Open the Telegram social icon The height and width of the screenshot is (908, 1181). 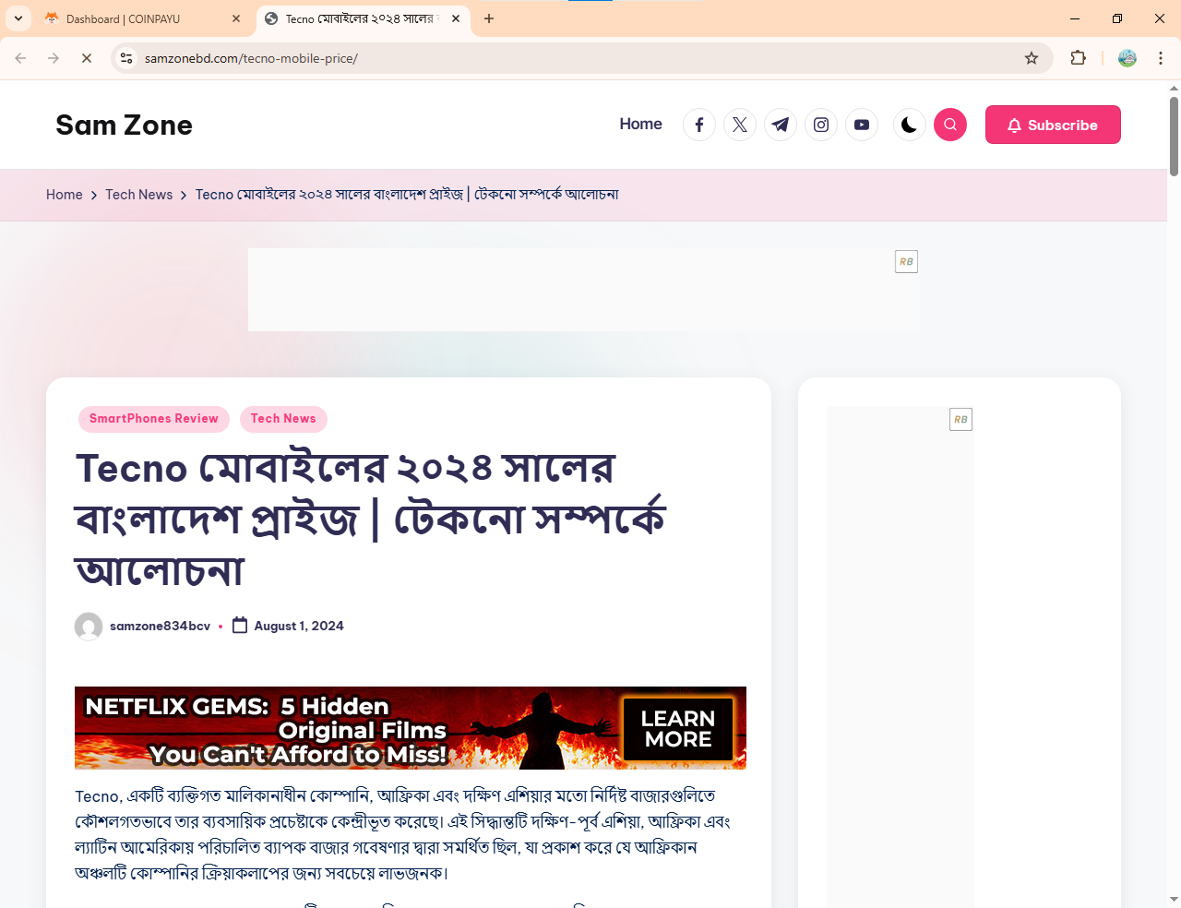(x=781, y=125)
